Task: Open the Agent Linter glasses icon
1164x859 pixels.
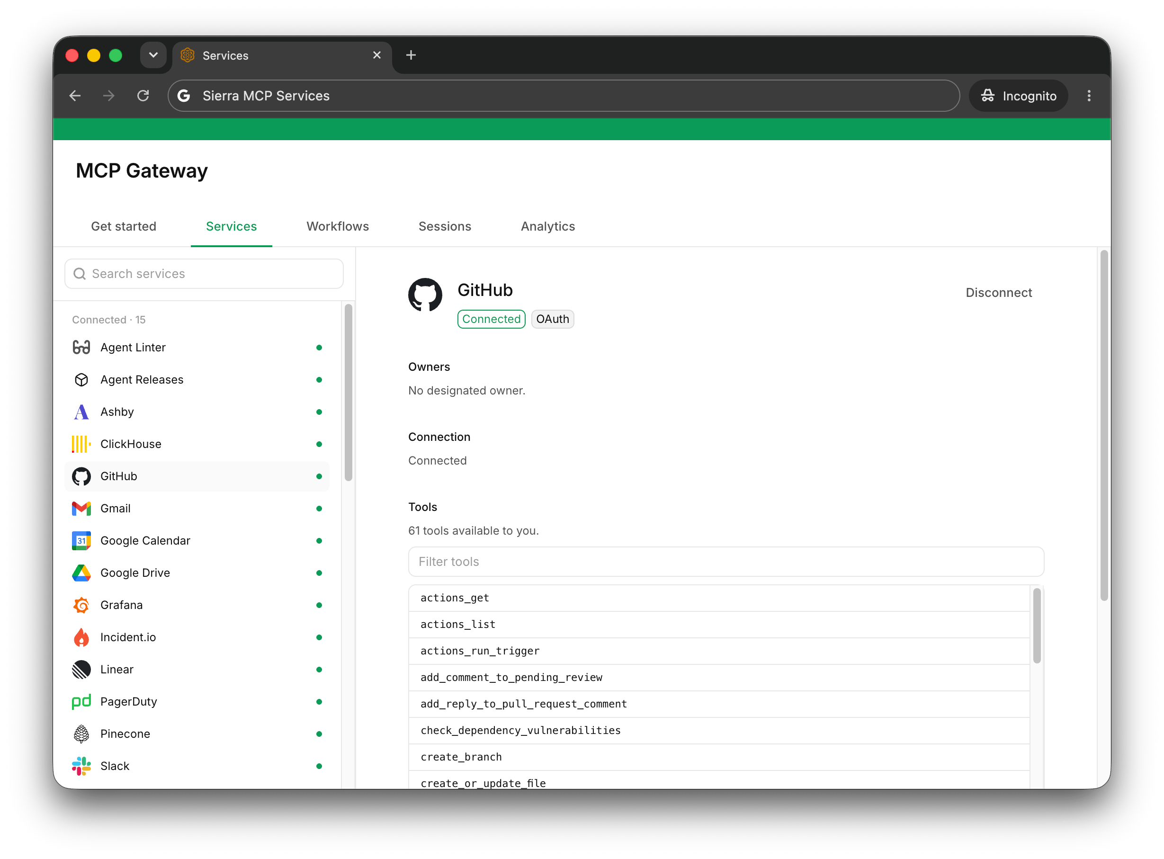Action: point(81,348)
